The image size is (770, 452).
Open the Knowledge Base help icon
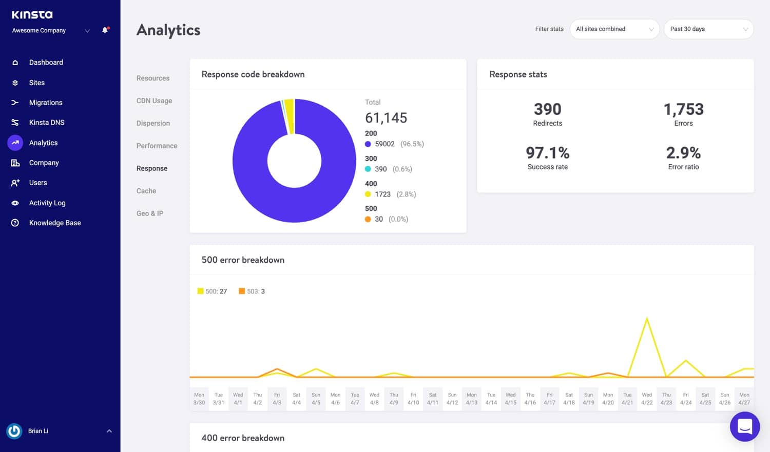click(15, 223)
